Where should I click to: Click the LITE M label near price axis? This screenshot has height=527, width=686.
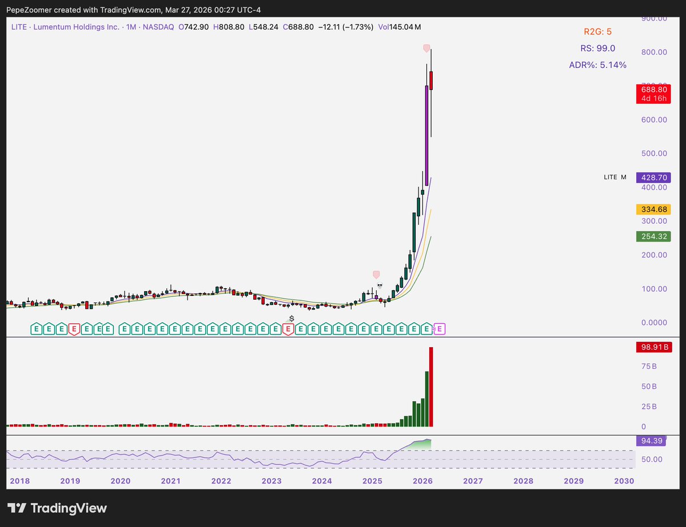615,178
